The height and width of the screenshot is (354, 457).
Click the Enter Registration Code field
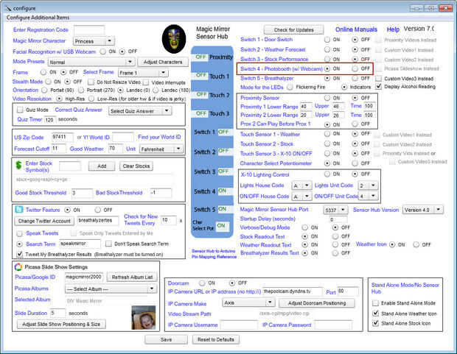point(89,29)
